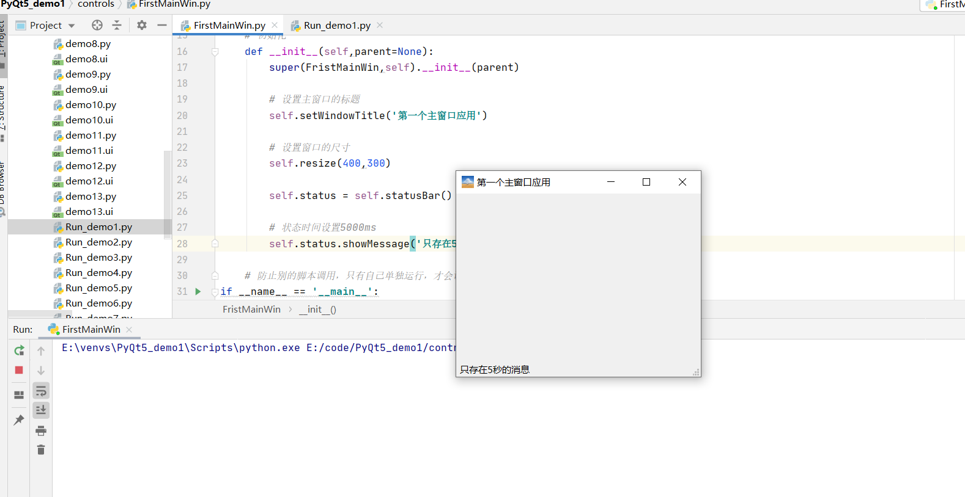Click the run gutter arrow at line 31
Screen dimensions: 965x497
click(x=198, y=291)
